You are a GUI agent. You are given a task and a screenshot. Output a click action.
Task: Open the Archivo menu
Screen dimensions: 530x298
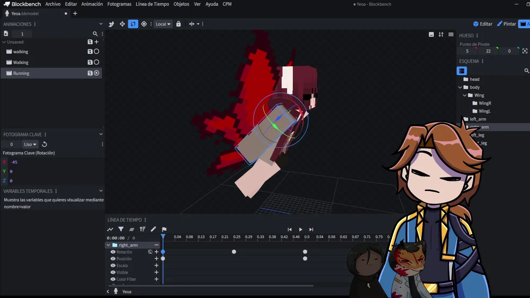pos(53,4)
